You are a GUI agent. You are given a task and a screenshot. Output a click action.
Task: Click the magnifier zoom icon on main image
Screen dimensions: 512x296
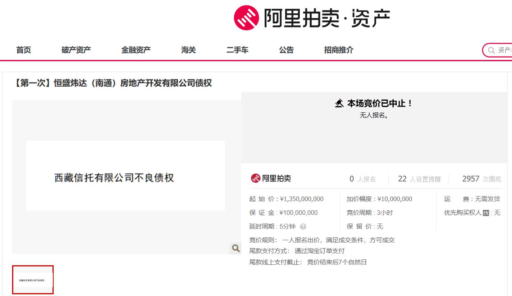point(236,248)
